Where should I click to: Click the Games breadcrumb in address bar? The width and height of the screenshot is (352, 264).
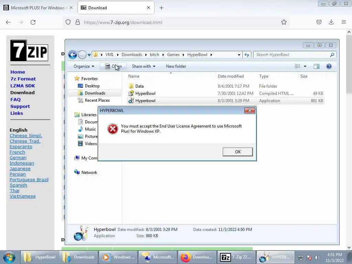pyautogui.click(x=173, y=55)
